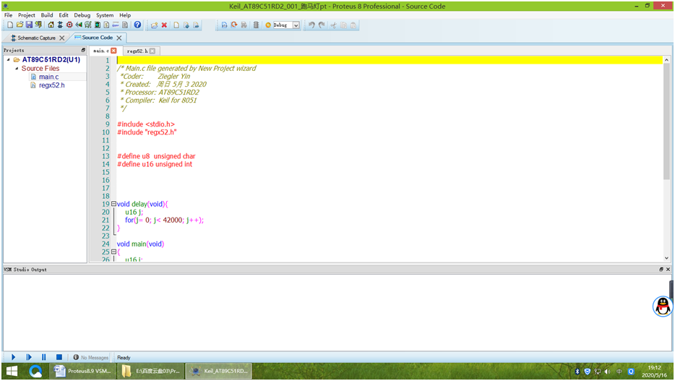
Task: Switch to the Schematic Capture tab
Action: click(36, 38)
